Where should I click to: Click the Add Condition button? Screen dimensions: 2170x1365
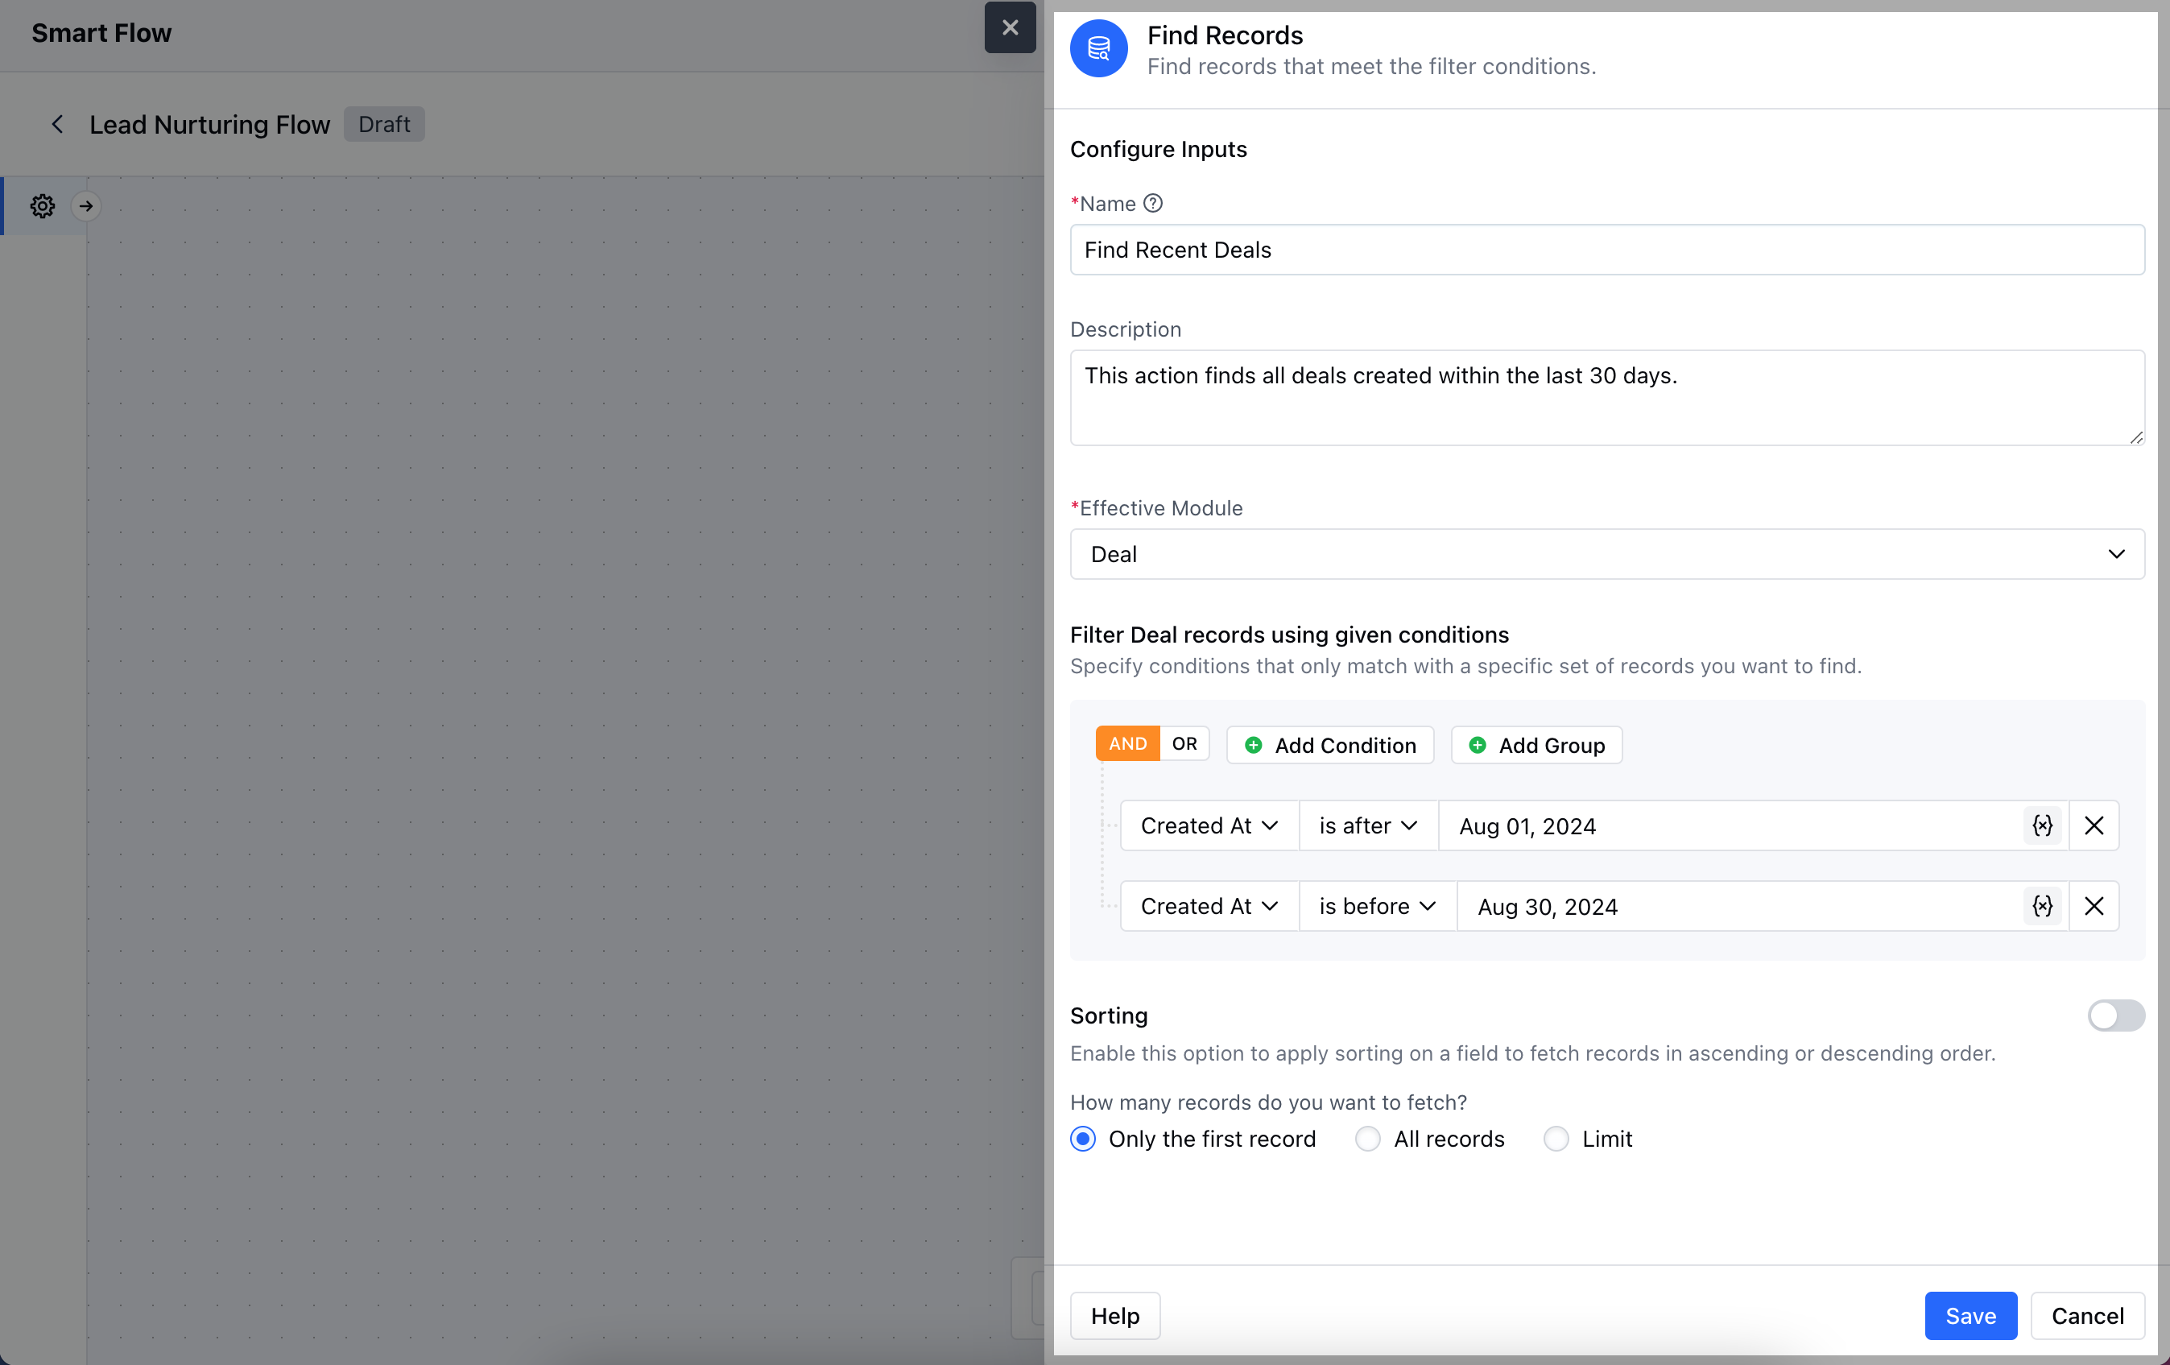click(1329, 745)
